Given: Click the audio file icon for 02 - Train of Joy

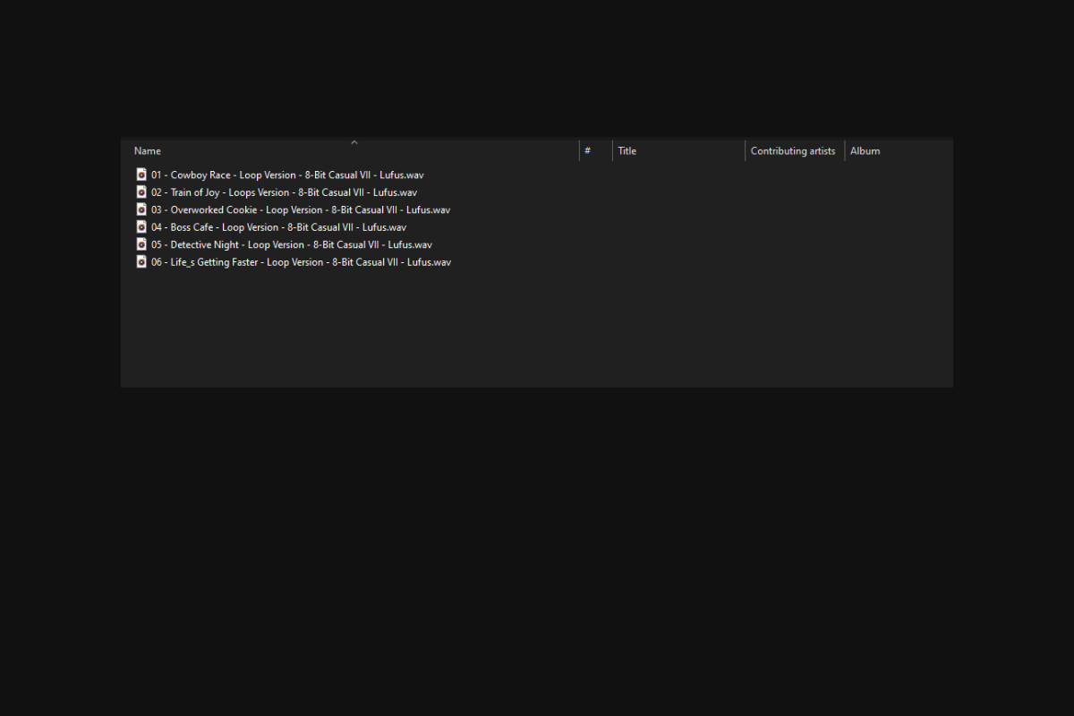Looking at the screenshot, I should pyautogui.click(x=141, y=192).
